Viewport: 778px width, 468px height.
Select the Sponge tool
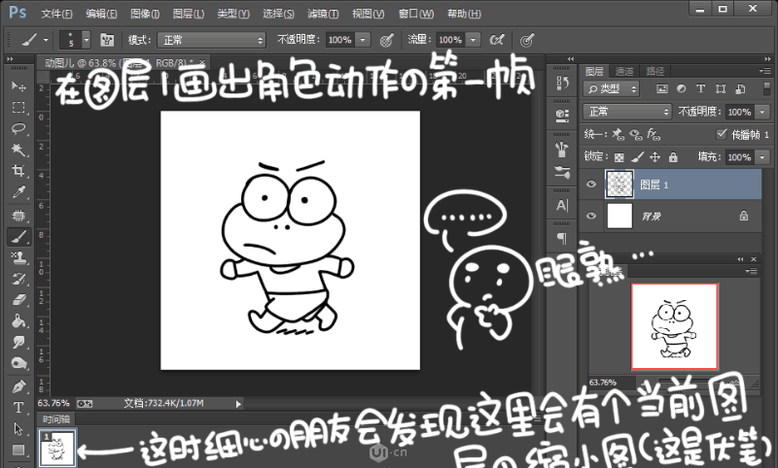click(x=18, y=363)
